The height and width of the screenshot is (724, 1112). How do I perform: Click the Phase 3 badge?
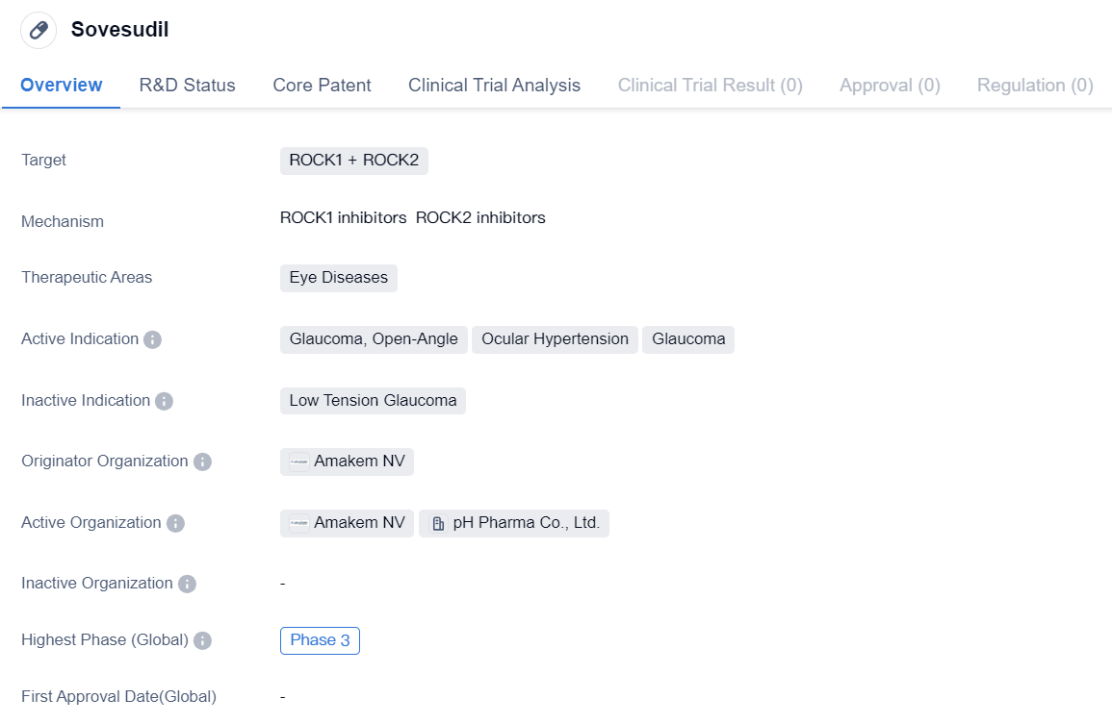[320, 640]
